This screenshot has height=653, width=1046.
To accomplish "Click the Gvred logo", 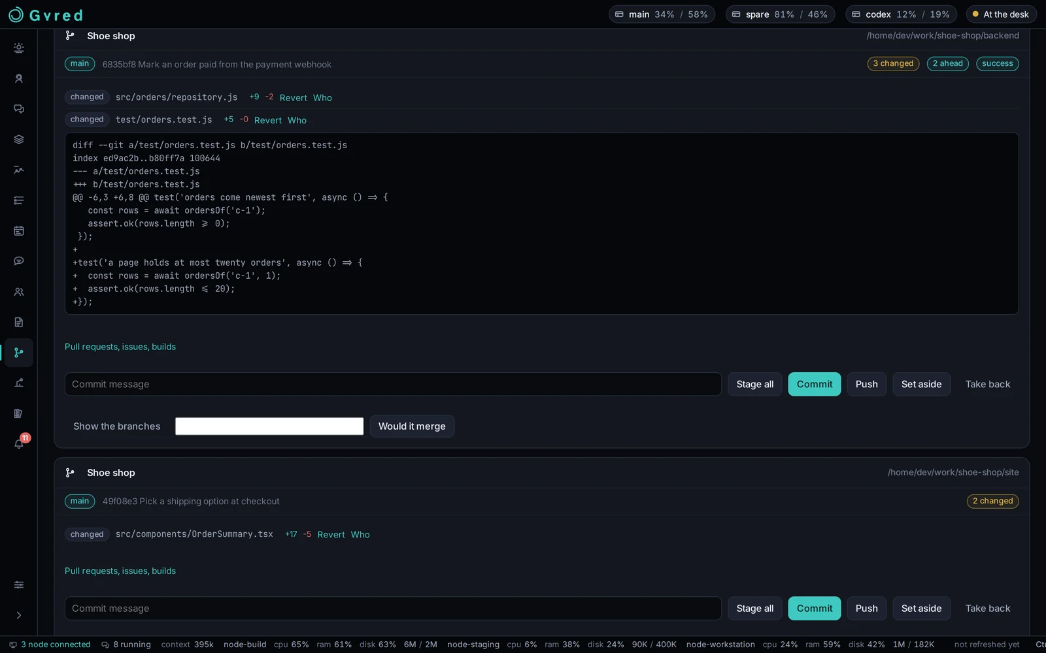I will click(46, 14).
